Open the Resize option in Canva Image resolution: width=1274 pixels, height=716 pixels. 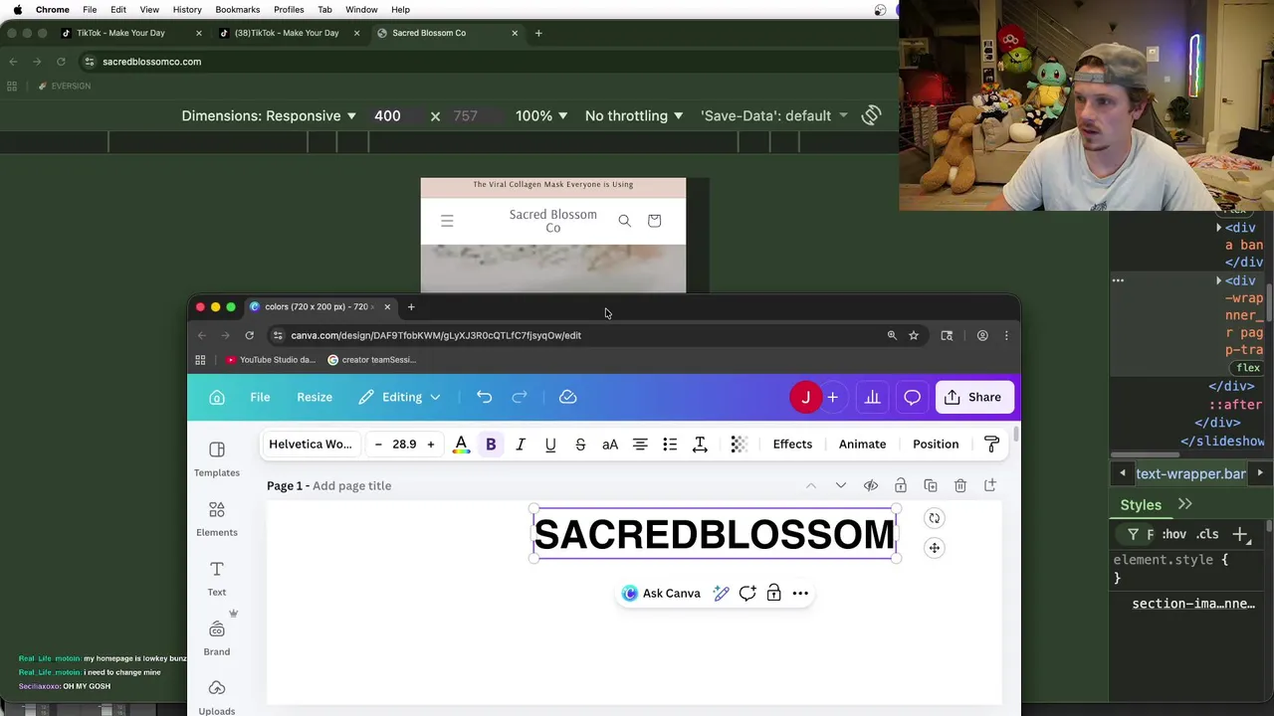315,397
